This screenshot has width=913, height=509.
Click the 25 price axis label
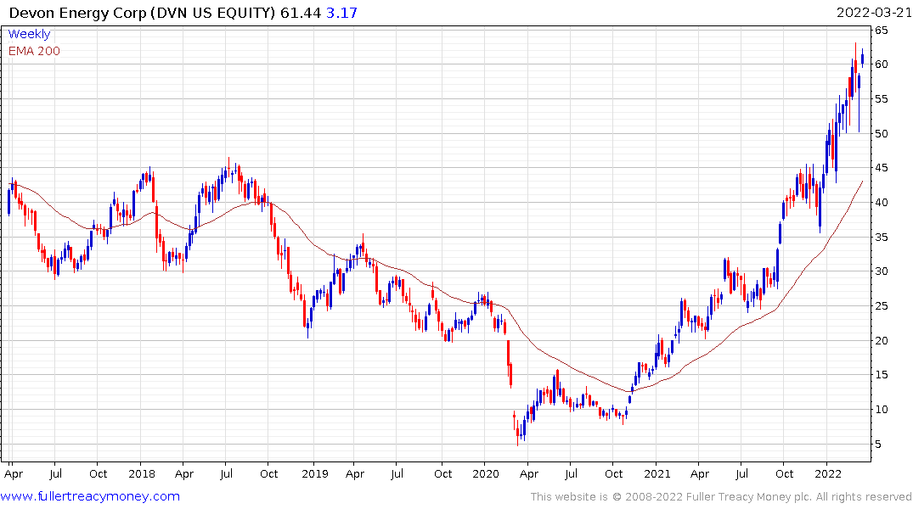coord(881,306)
